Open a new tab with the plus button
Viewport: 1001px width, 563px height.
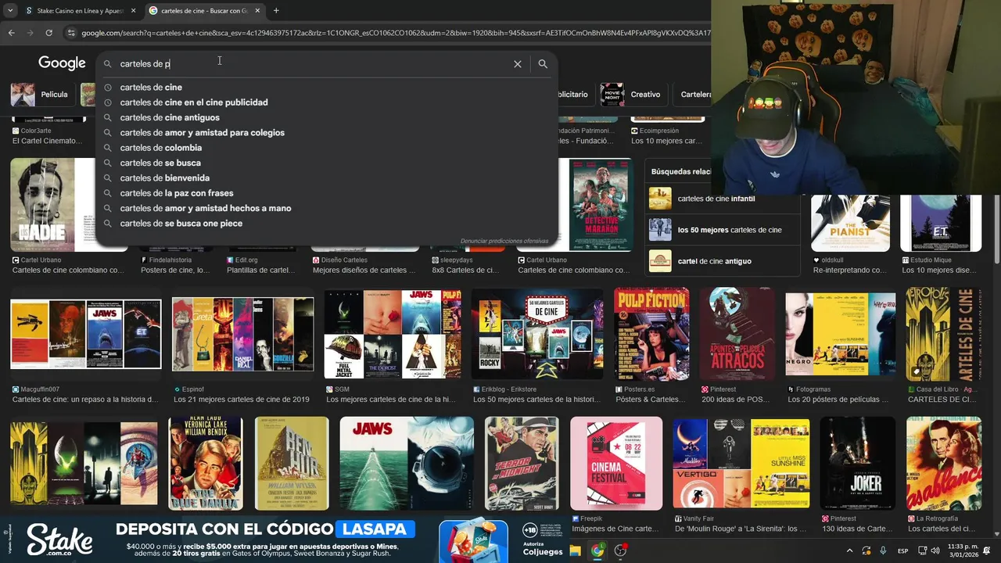276,10
